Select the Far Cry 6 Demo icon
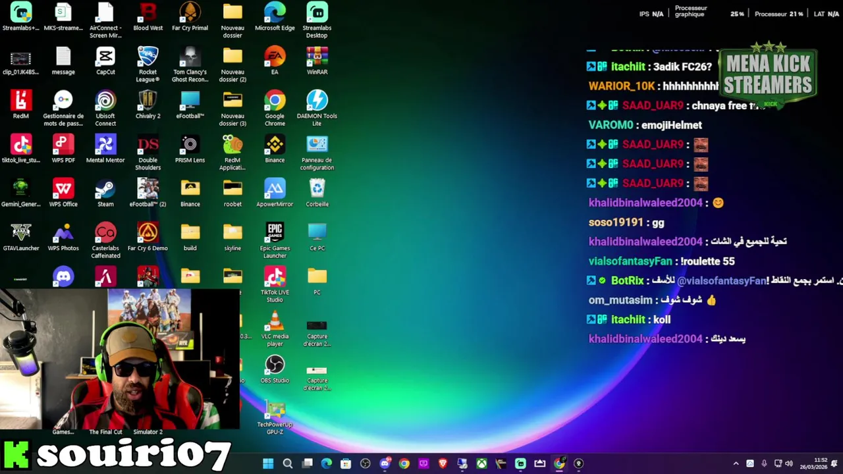Image resolution: width=843 pixels, height=474 pixels. coord(148,238)
